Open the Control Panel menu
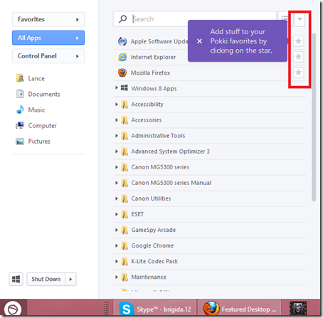The height and width of the screenshot is (318, 323). click(48, 56)
